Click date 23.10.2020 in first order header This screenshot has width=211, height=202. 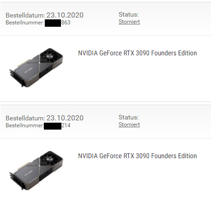pyautogui.click(x=65, y=15)
